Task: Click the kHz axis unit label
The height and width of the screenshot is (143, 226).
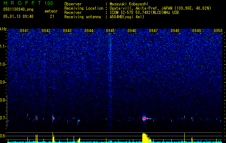Action: pyautogui.click(x=3, y=29)
